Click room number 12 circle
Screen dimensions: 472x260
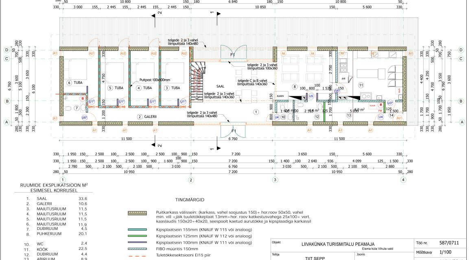[317, 117]
